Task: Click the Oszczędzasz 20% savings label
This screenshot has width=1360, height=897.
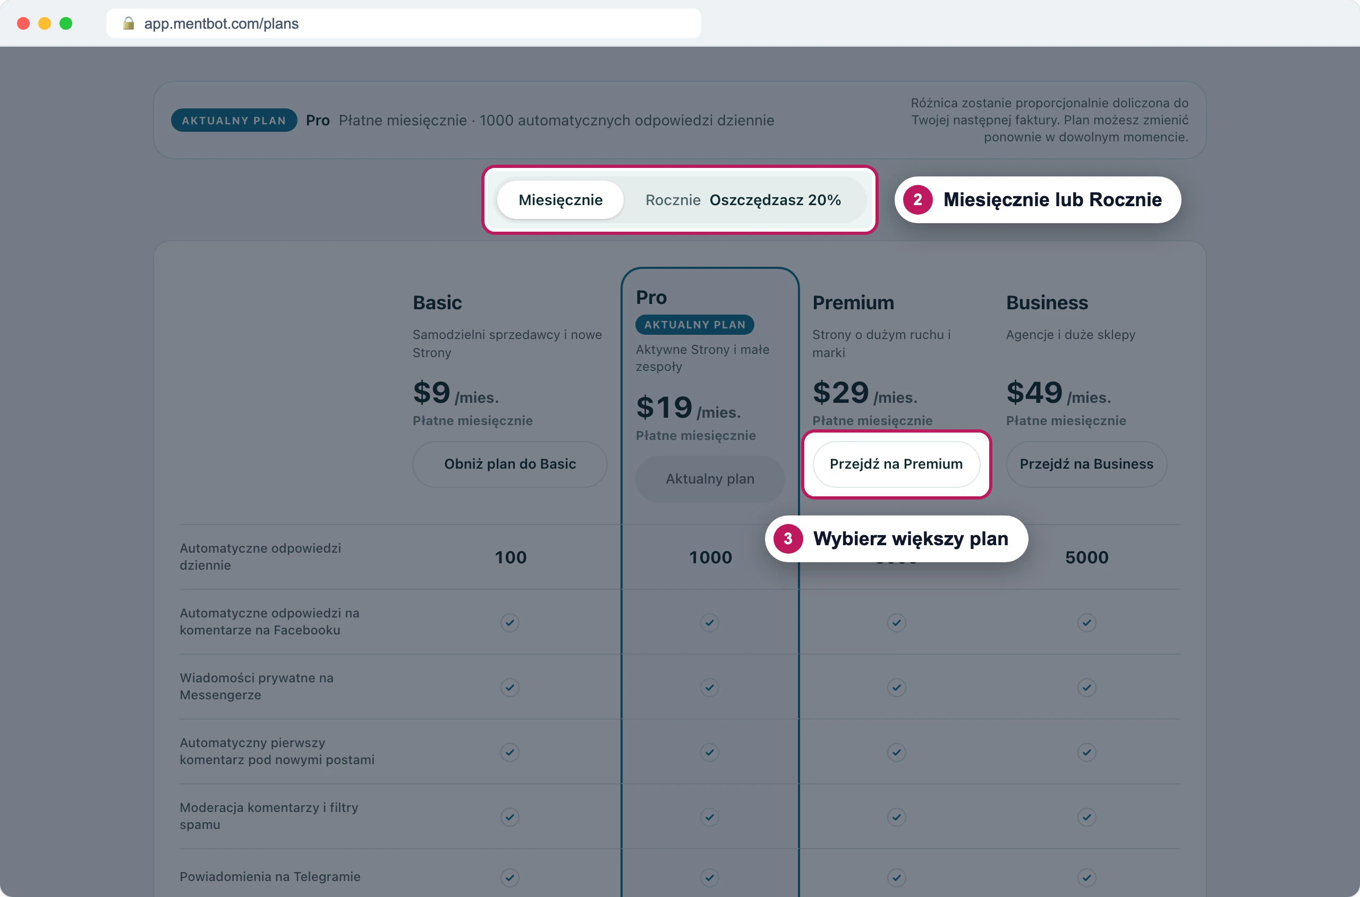Action: click(775, 200)
